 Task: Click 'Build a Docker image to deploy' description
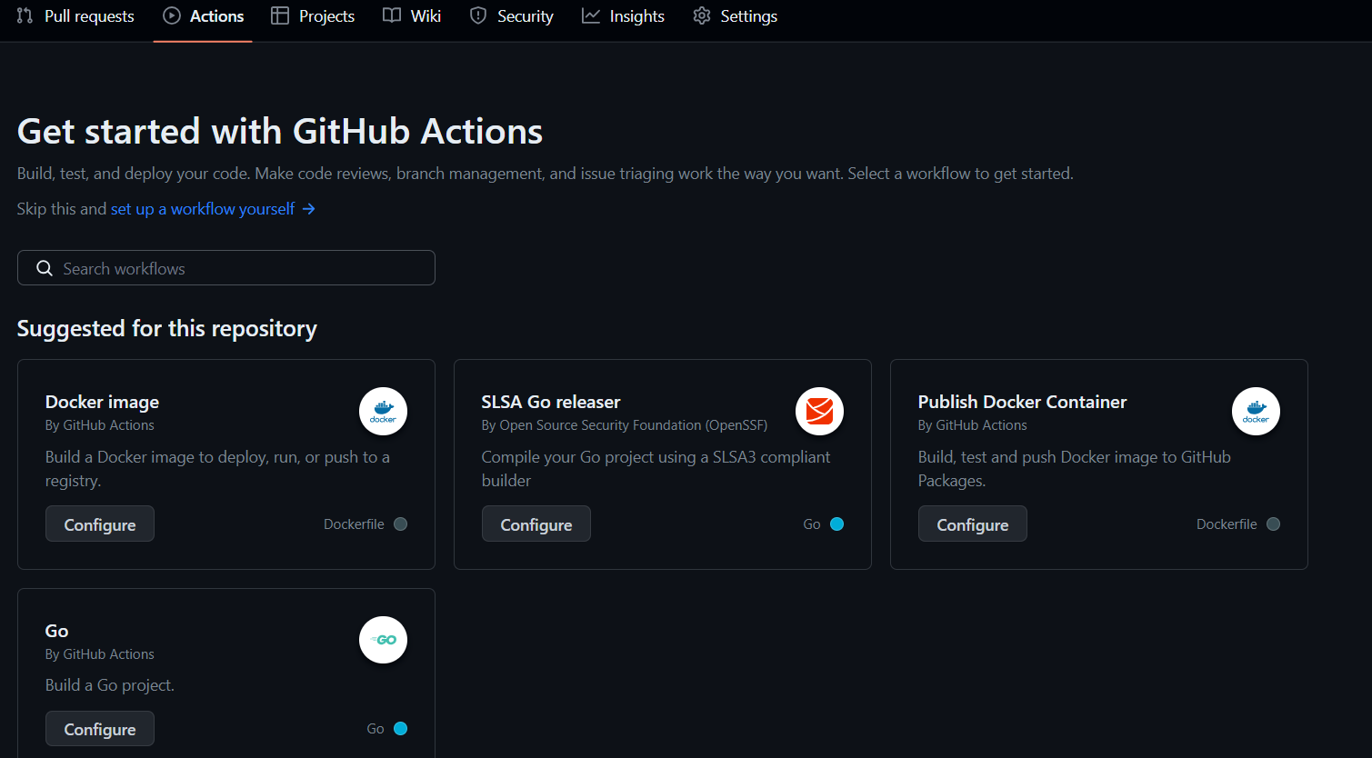point(217,469)
